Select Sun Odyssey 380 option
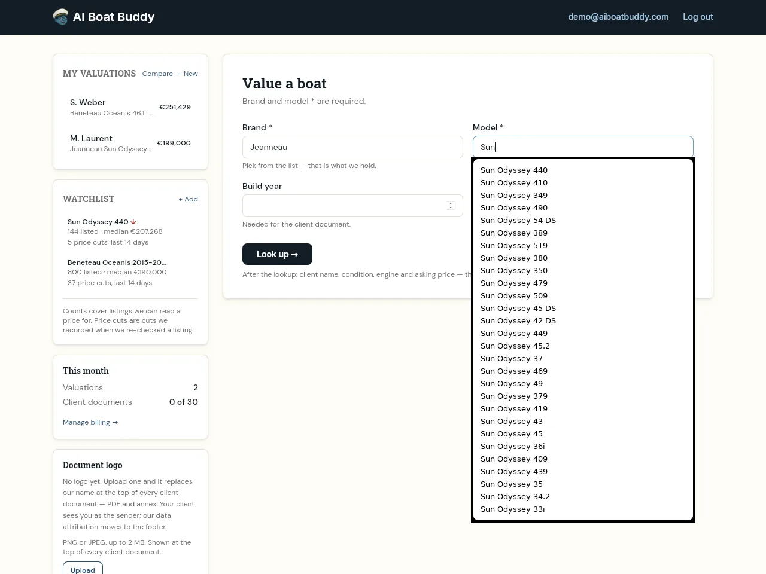This screenshot has width=766, height=574. [x=583, y=258]
